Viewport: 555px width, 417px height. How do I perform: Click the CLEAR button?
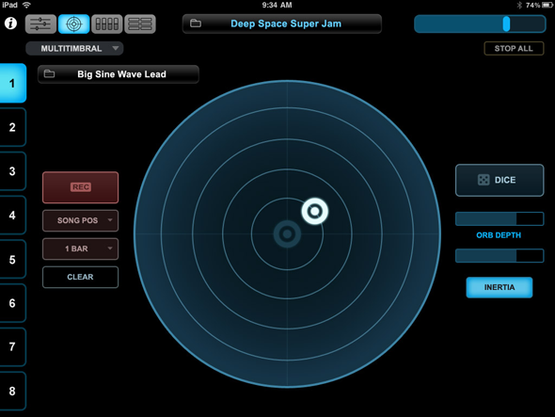point(80,277)
